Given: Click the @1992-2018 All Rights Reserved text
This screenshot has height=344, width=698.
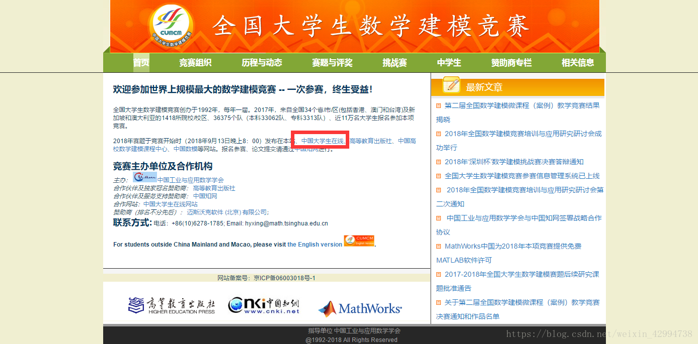Looking at the screenshot, I should (351, 340).
